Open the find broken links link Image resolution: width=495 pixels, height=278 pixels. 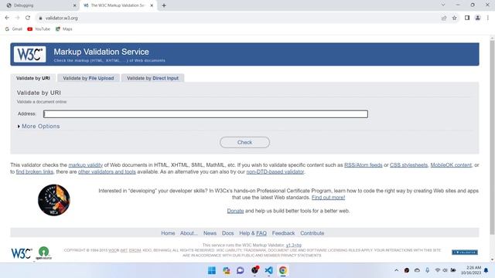point(35,171)
